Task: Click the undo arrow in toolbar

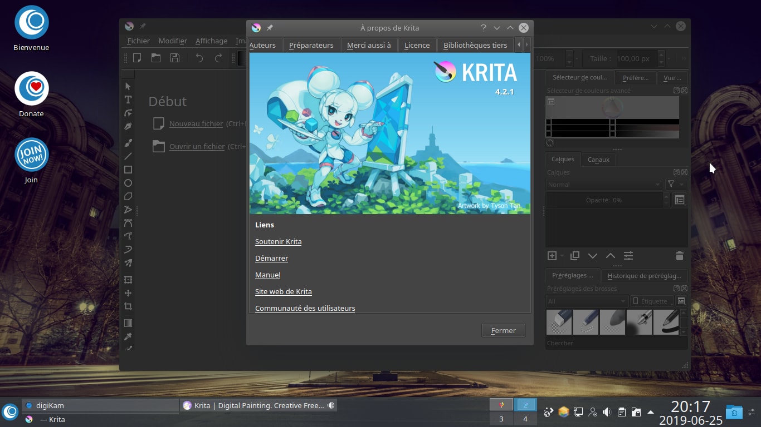Action: pos(199,58)
